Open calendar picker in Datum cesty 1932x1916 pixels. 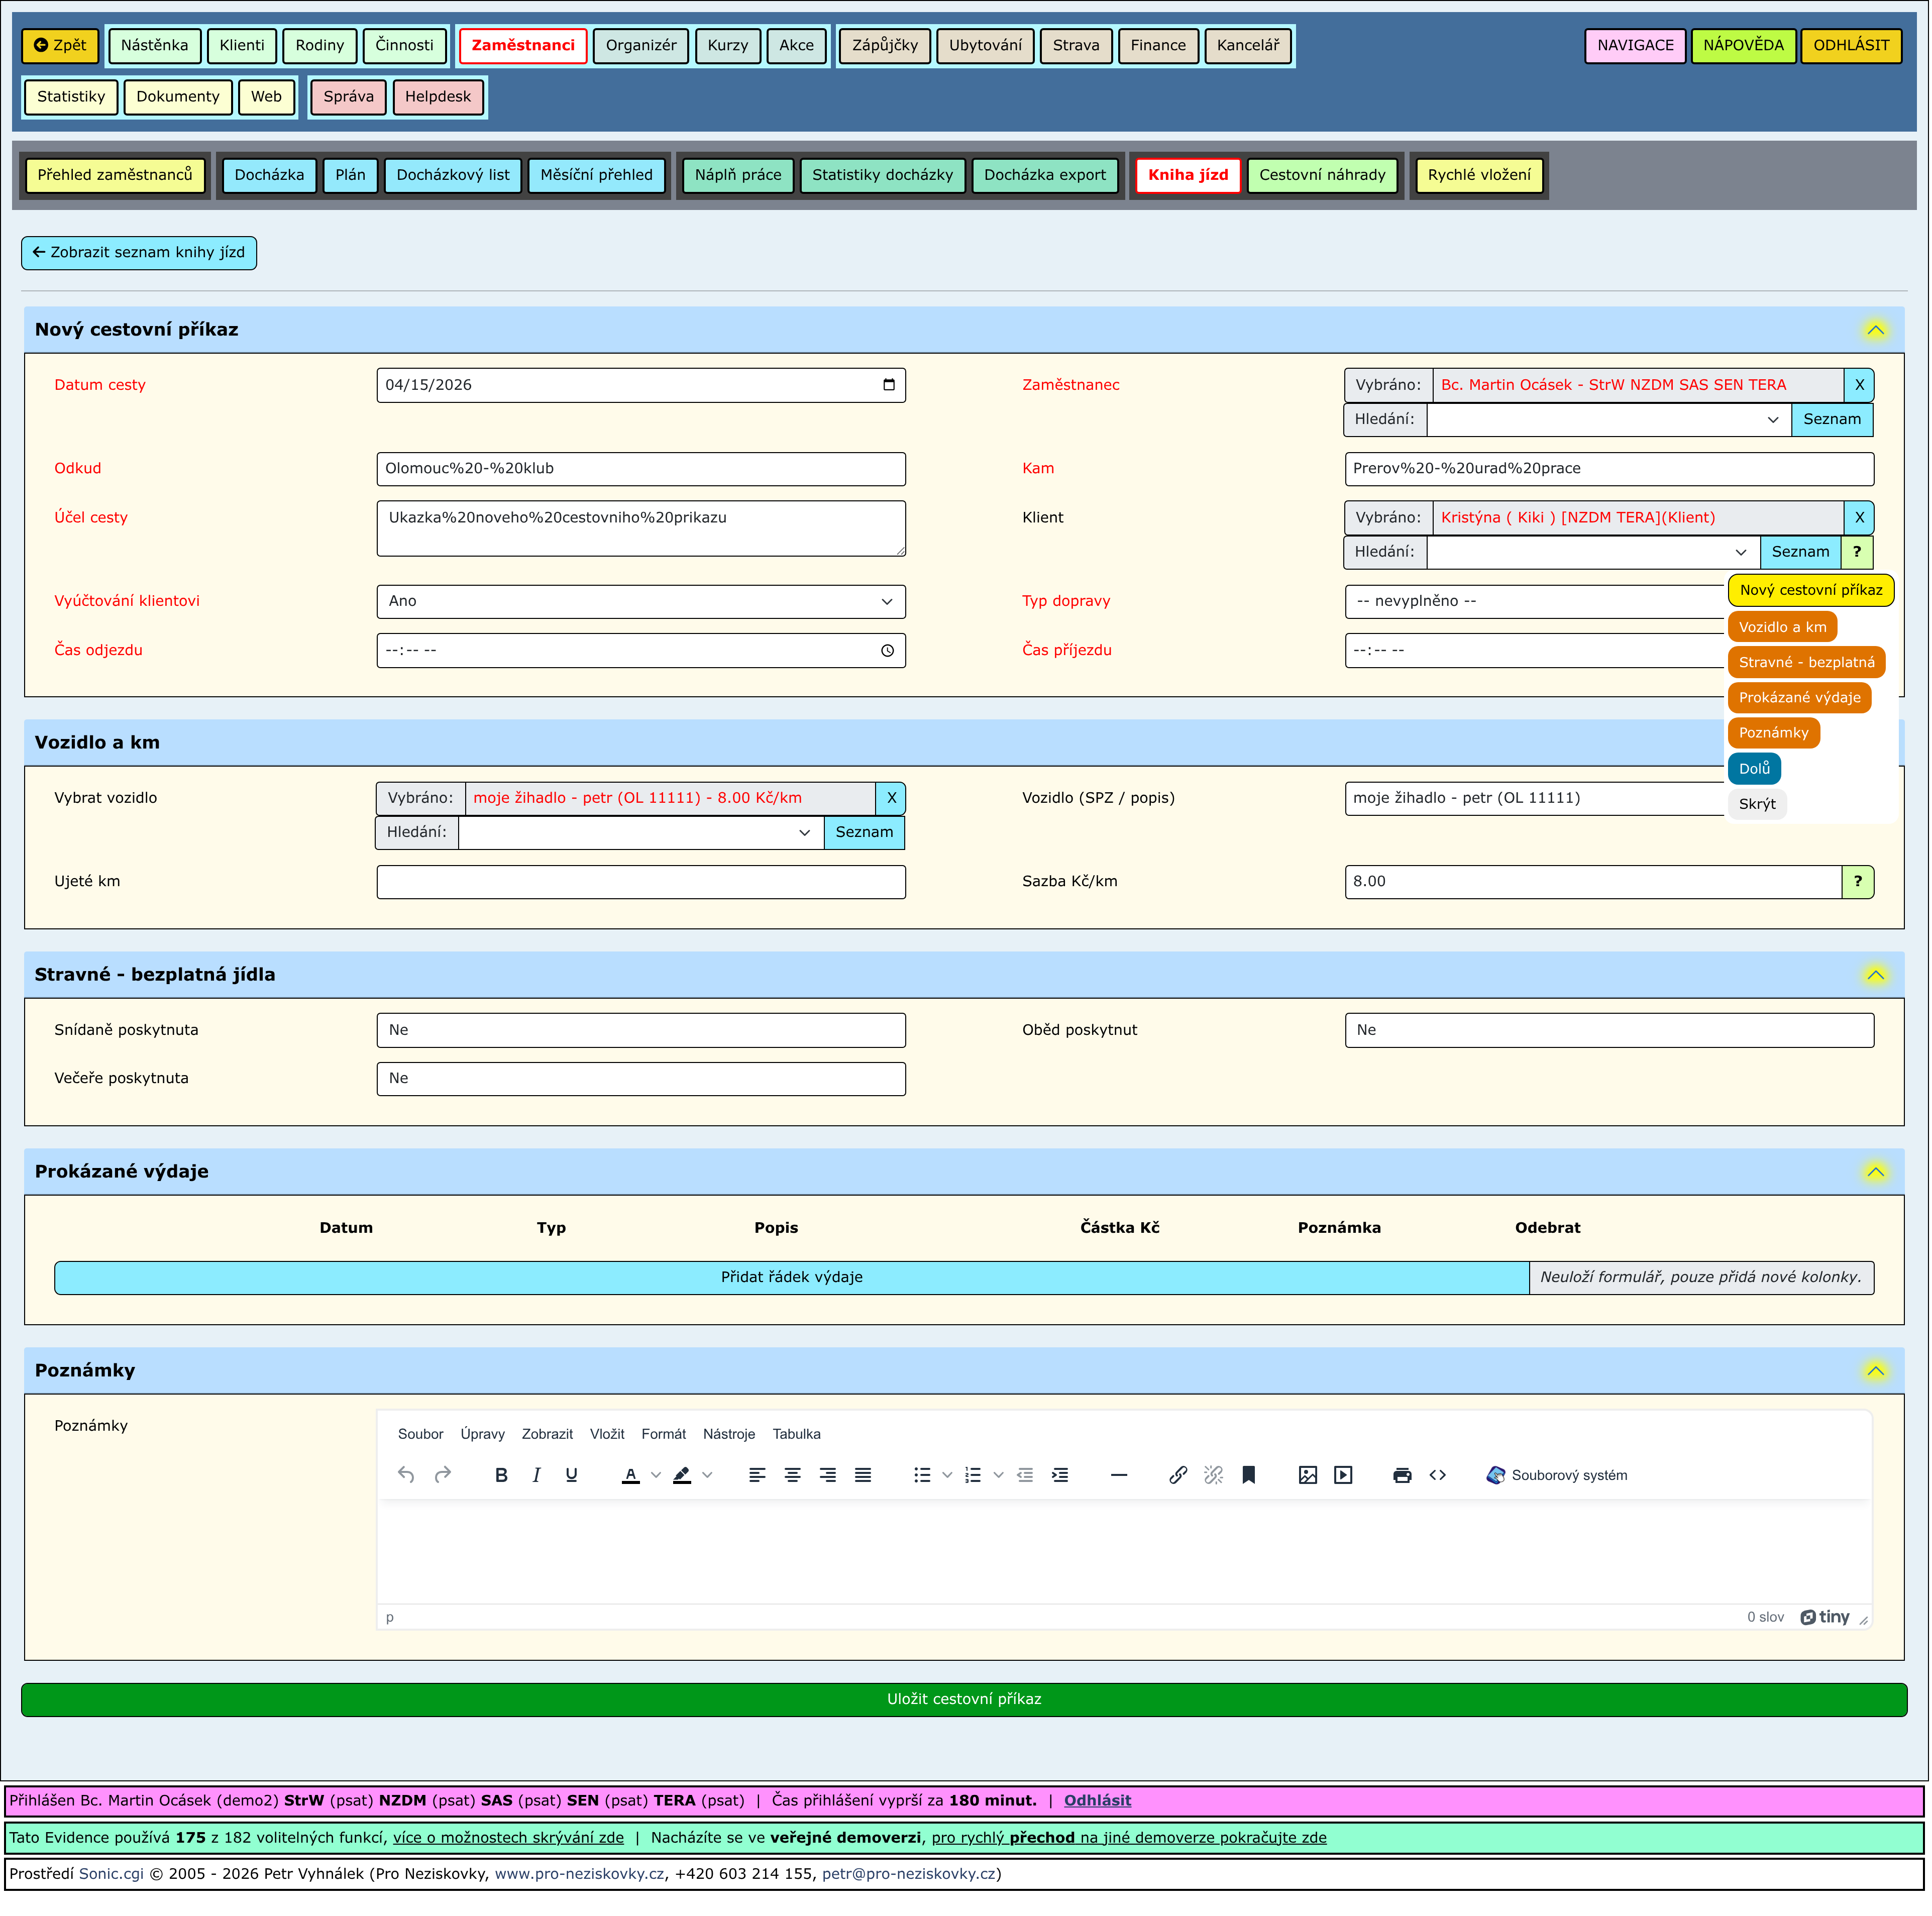click(889, 385)
